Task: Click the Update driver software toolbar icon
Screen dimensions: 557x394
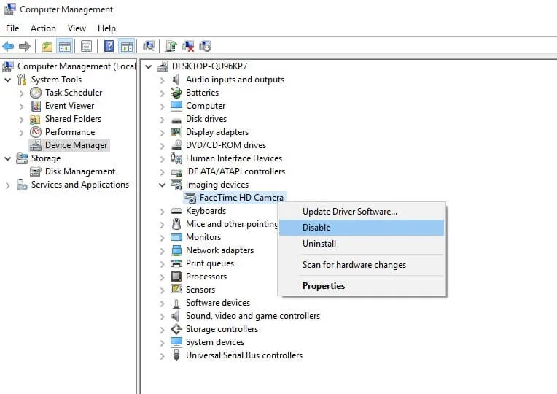Action: [171, 46]
